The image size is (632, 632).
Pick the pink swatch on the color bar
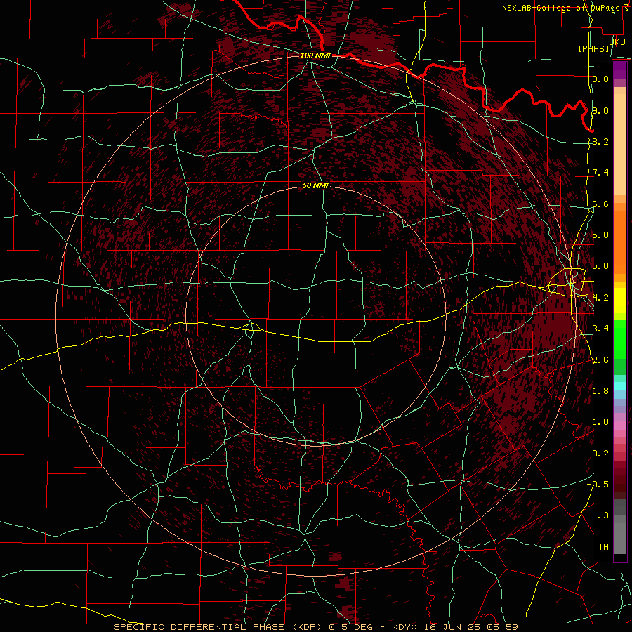pyautogui.click(x=620, y=426)
